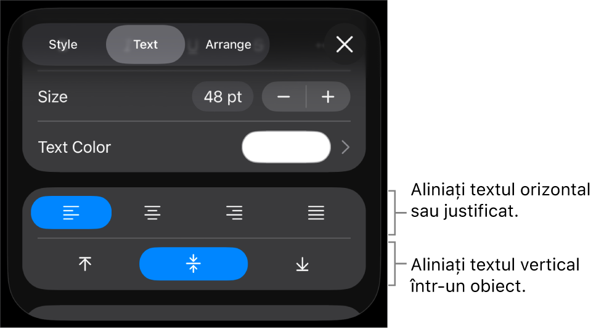
Task: Align text to the right
Action: coord(234,213)
